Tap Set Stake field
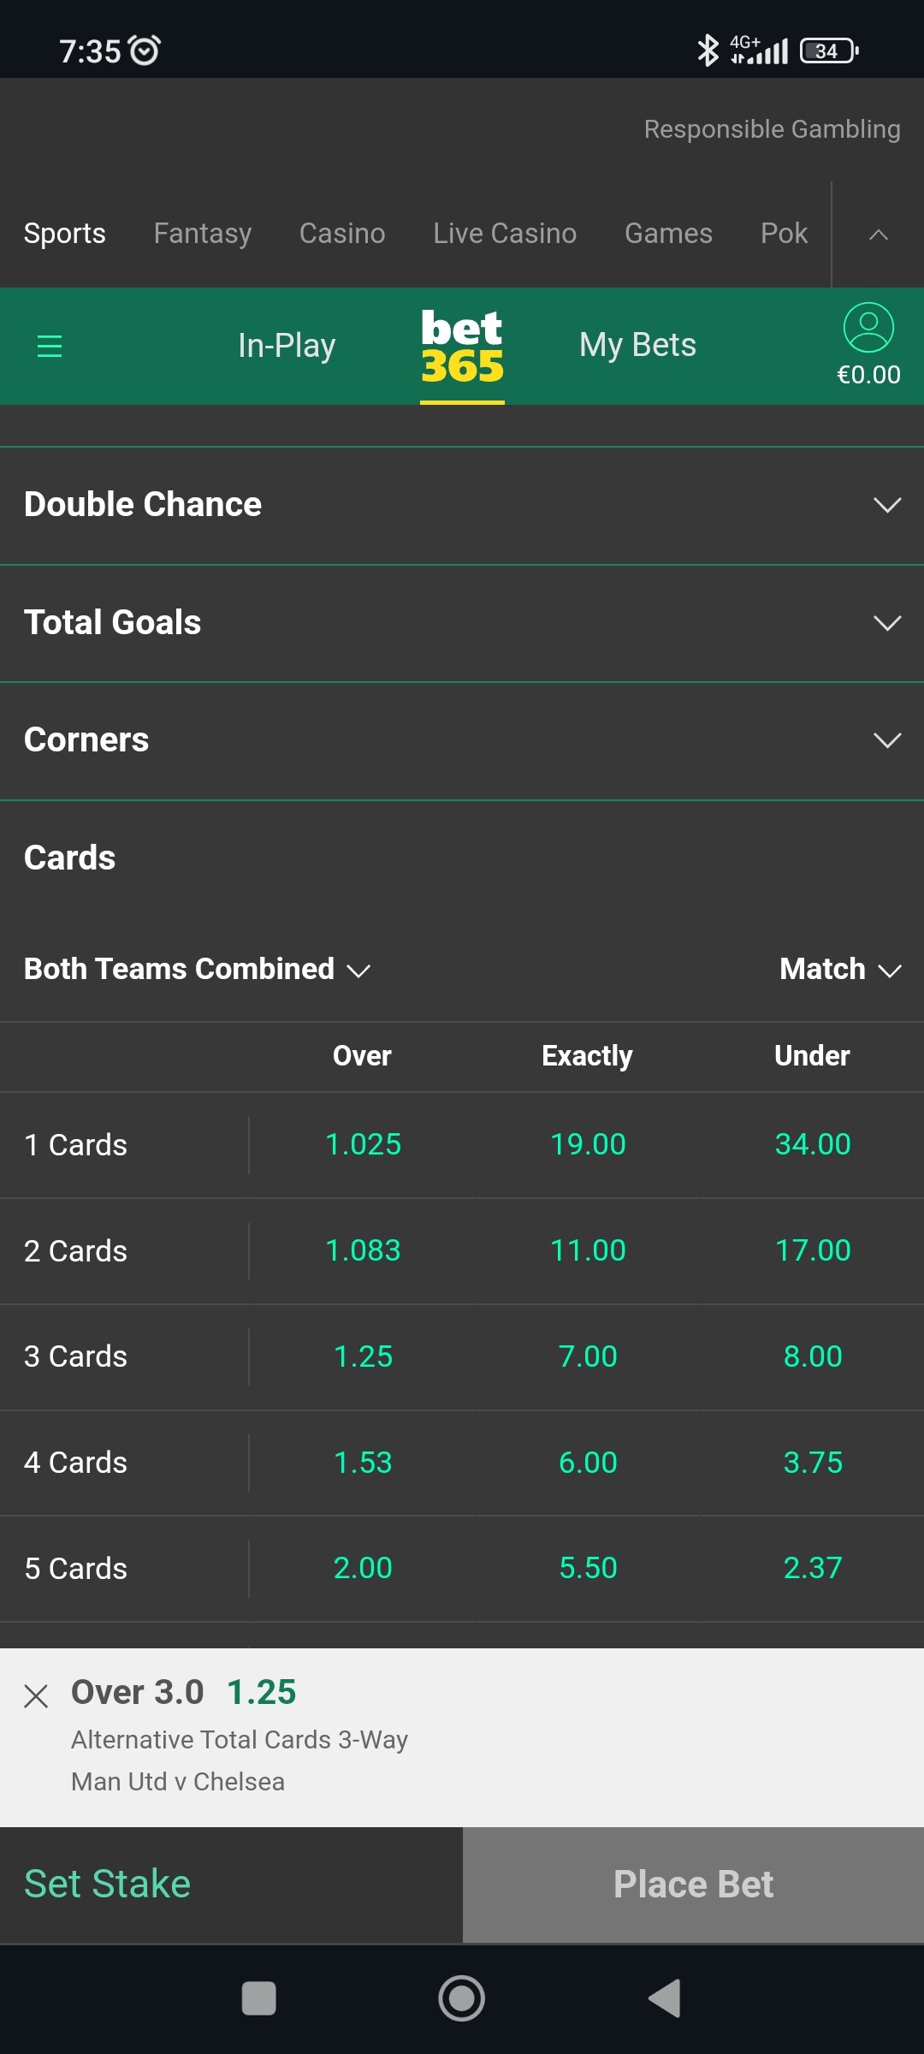This screenshot has width=924, height=2054. pos(231,1885)
